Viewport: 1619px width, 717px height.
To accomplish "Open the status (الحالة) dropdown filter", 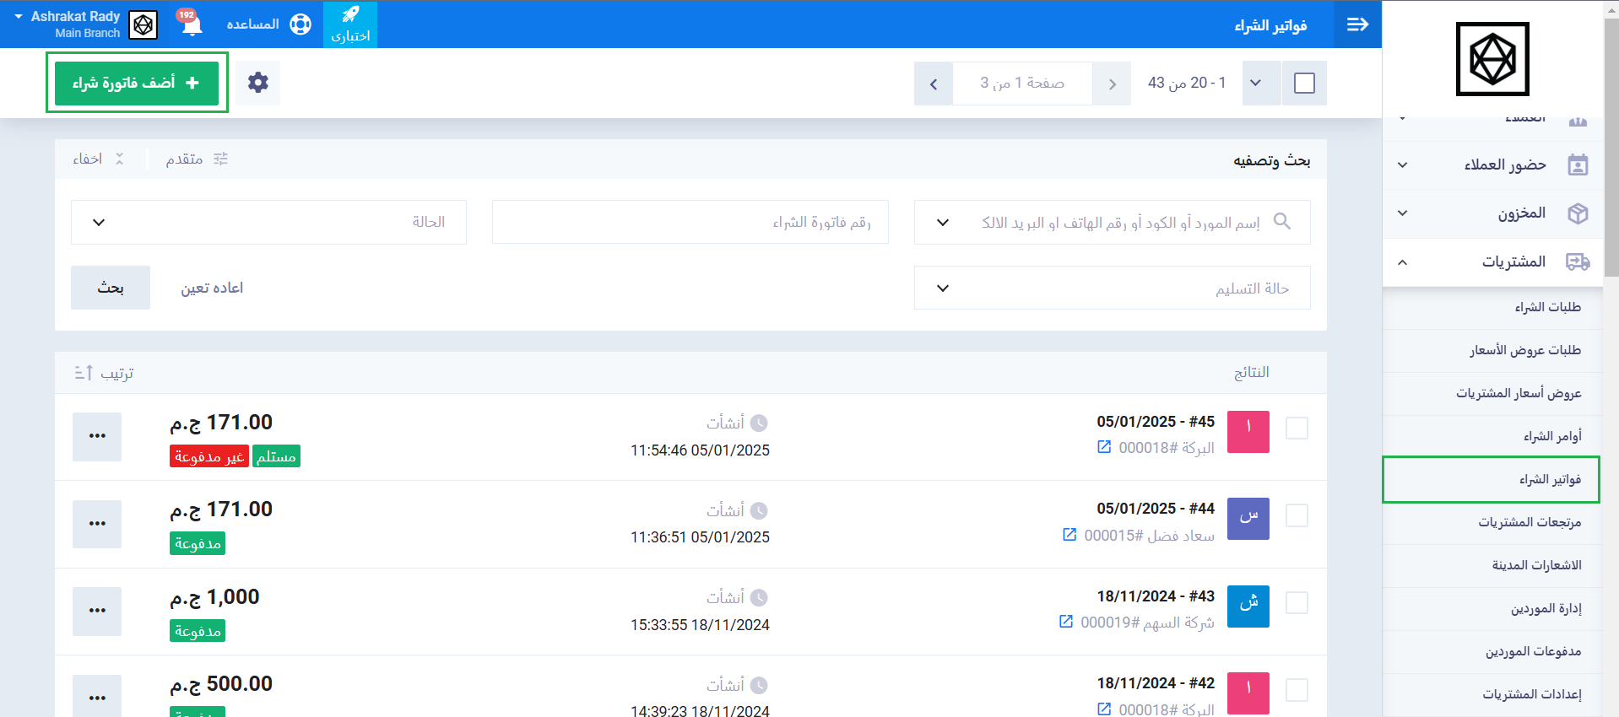I will (x=268, y=222).
